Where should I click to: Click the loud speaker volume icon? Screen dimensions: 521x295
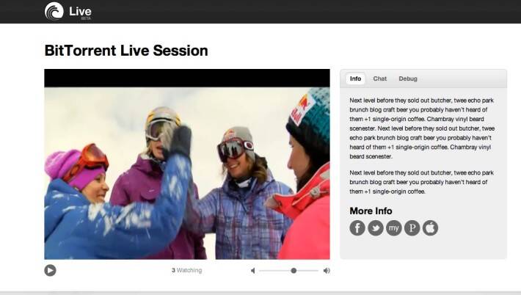coord(327,271)
